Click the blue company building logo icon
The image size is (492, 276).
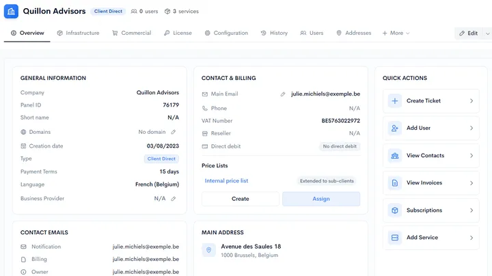tap(11, 12)
